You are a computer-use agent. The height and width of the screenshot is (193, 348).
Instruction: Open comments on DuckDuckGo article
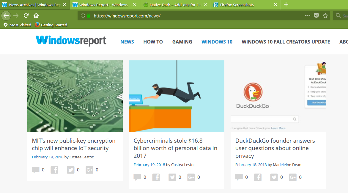pos(239,177)
